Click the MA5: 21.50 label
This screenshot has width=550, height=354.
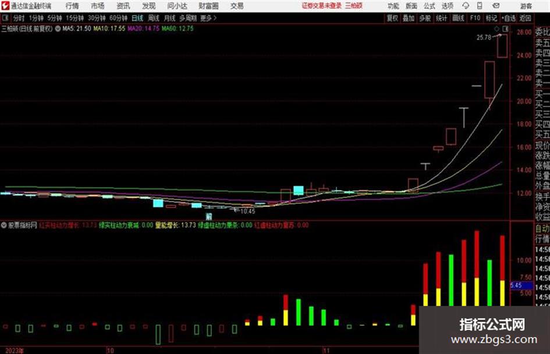click(x=77, y=28)
